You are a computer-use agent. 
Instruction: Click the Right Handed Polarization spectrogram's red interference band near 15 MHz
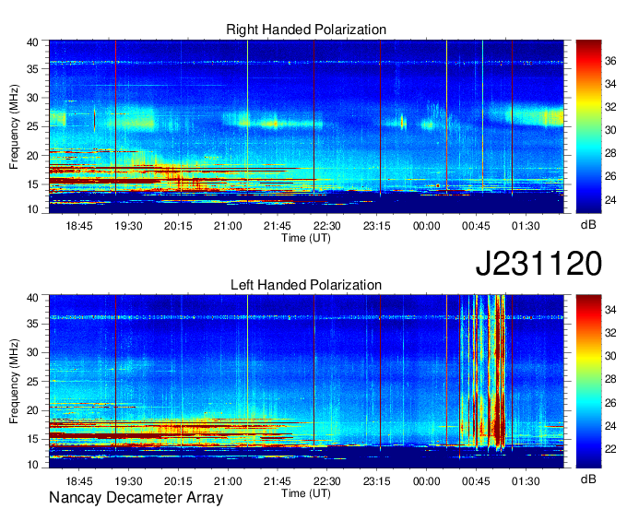pyautogui.click(x=104, y=181)
